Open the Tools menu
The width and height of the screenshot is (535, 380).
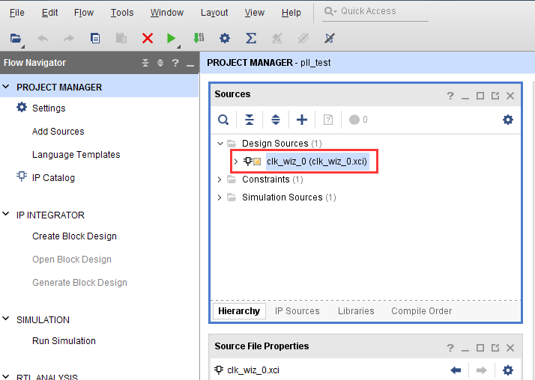point(122,13)
